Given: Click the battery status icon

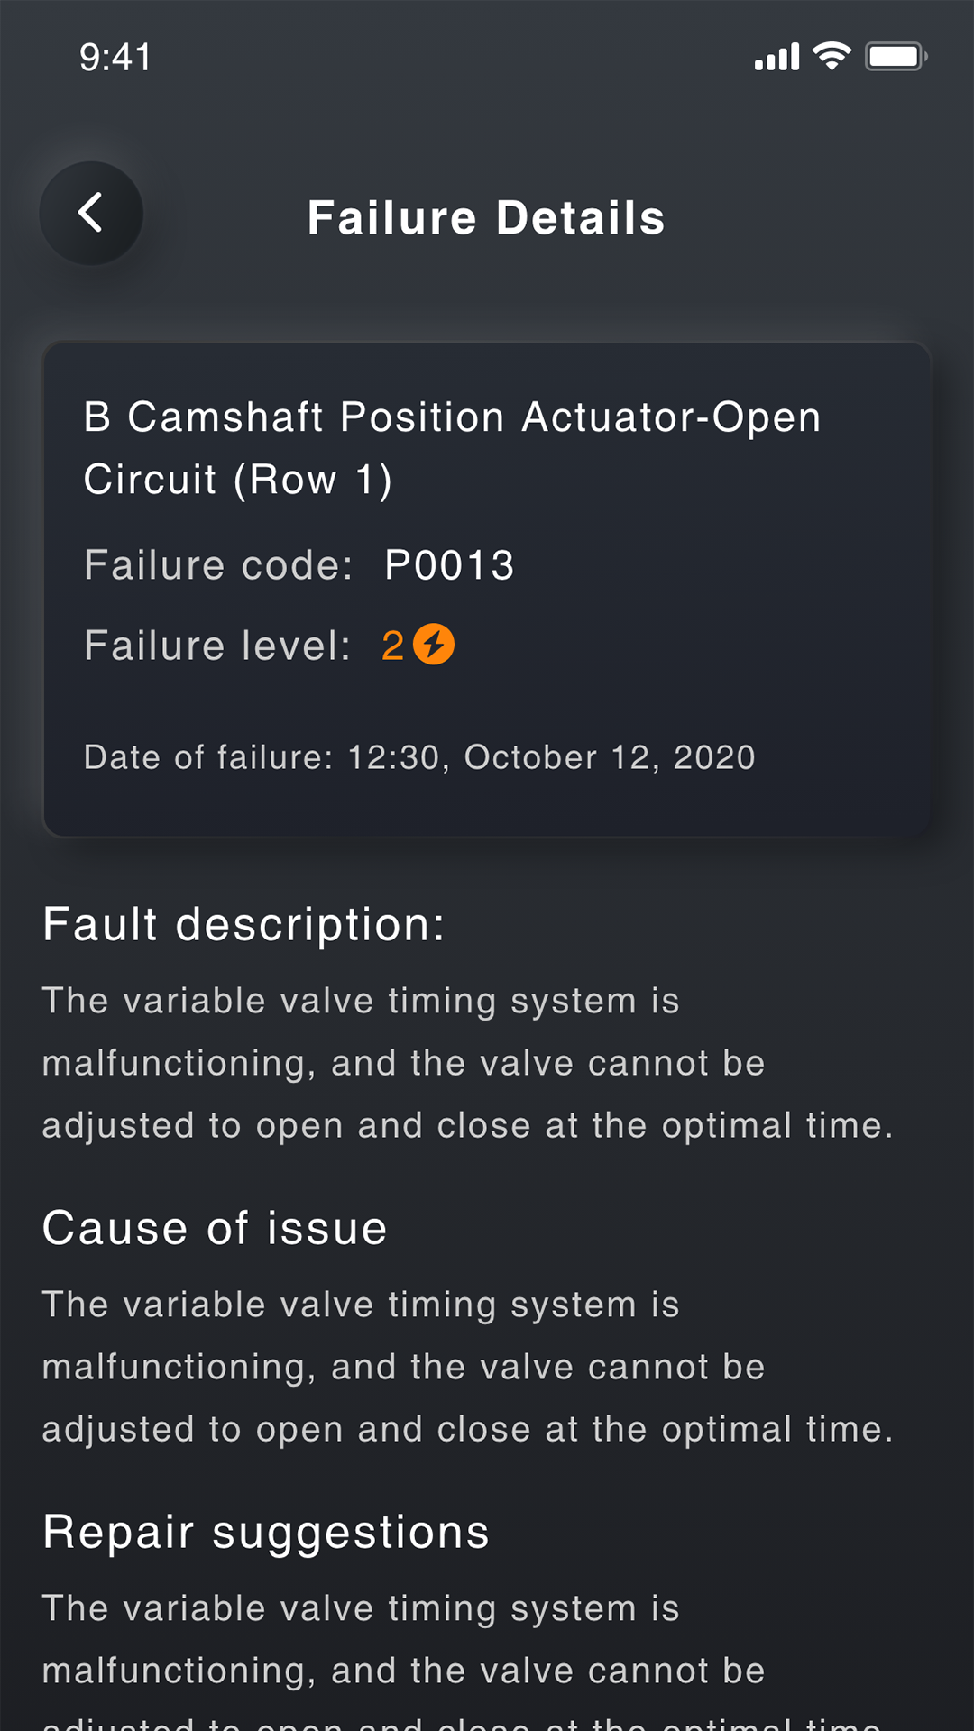Looking at the screenshot, I should click(x=896, y=57).
